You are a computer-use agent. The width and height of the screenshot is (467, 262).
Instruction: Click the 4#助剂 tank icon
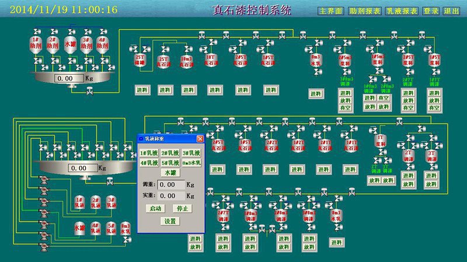tap(103, 44)
